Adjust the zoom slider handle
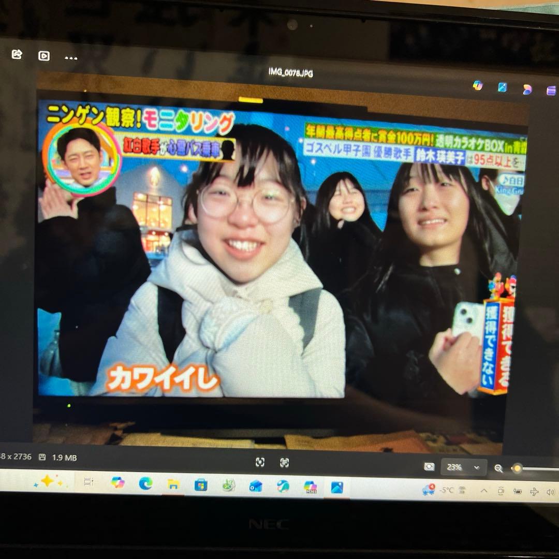559x559 pixels. pyautogui.click(x=517, y=468)
